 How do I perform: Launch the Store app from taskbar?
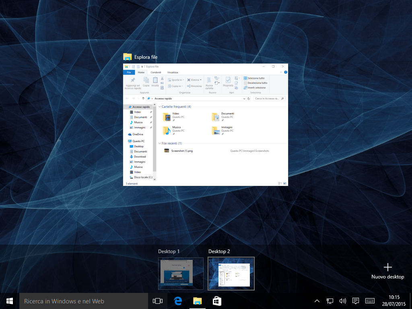point(217,301)
